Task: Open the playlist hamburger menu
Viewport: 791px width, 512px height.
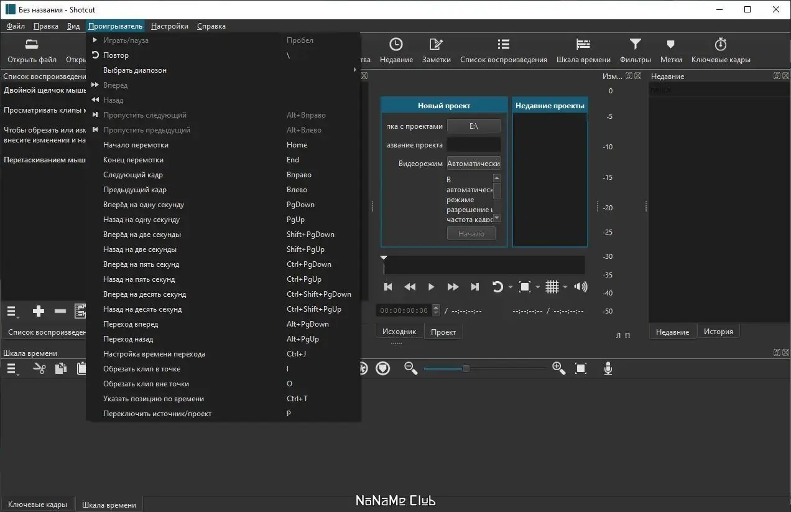Action: (x=12, y=311)
